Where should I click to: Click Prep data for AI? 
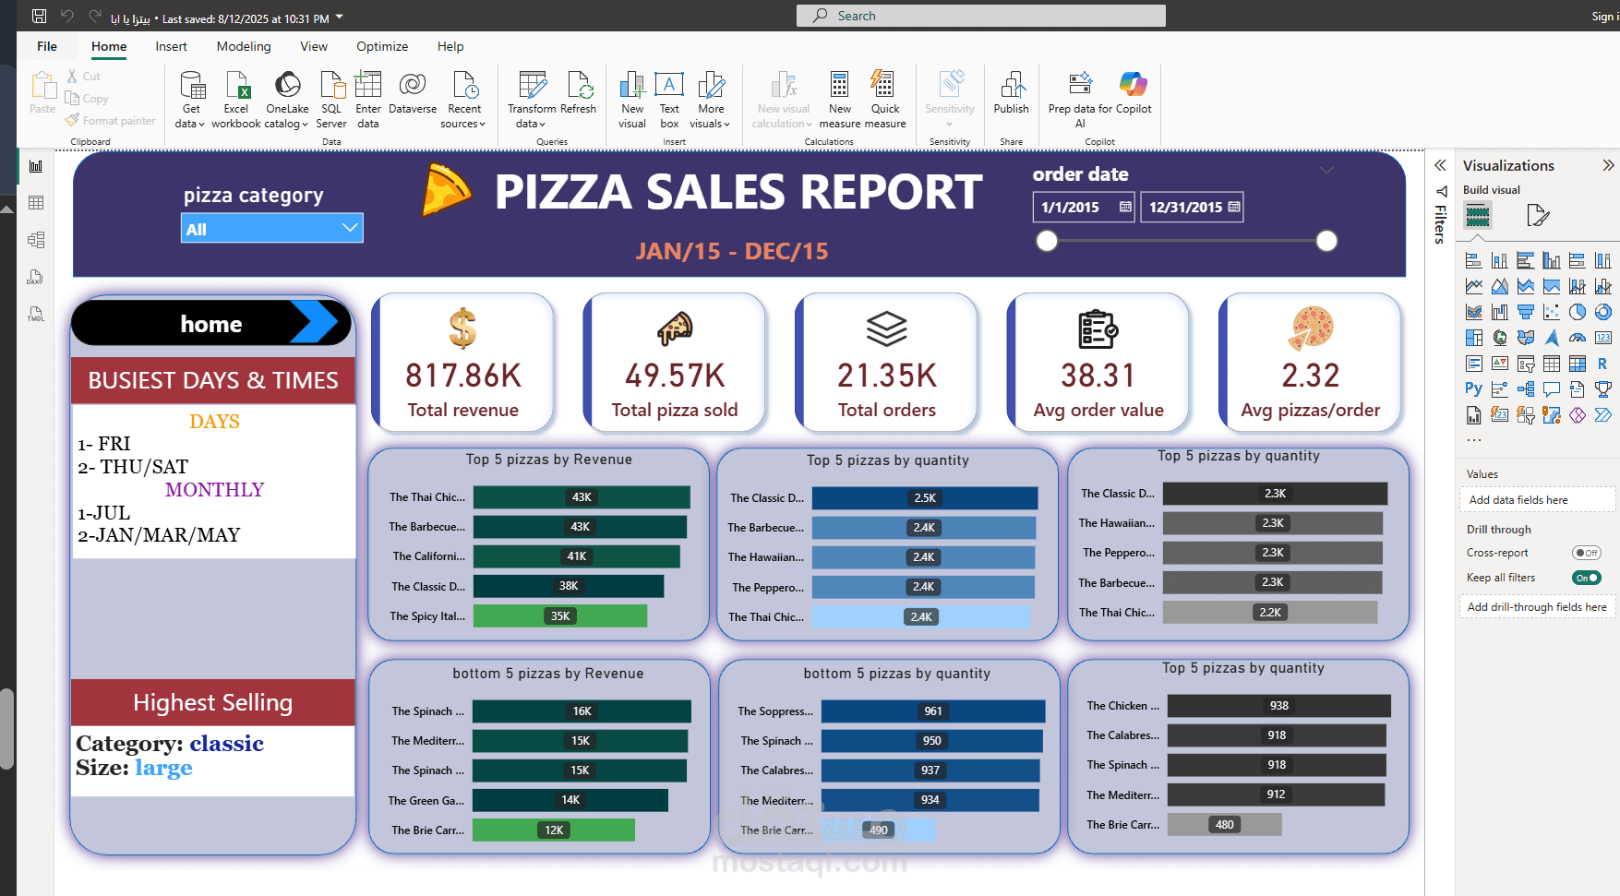tap(1080, 100)
